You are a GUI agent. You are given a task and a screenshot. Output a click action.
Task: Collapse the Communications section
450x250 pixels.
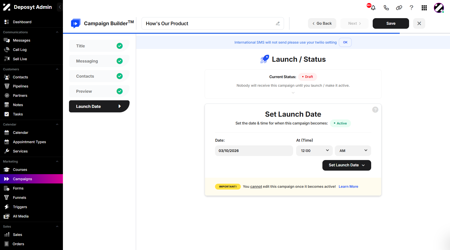click(57, 32)
